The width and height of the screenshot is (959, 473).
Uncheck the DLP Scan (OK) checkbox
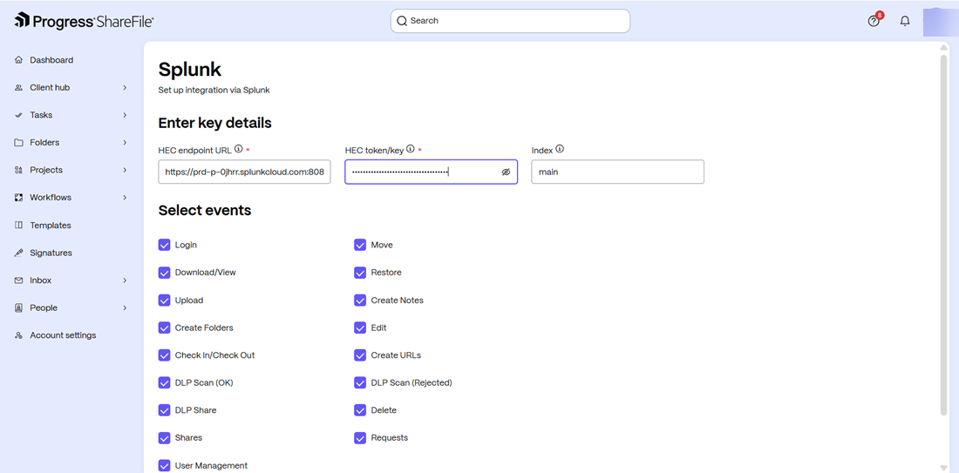[x=164, y=382]
